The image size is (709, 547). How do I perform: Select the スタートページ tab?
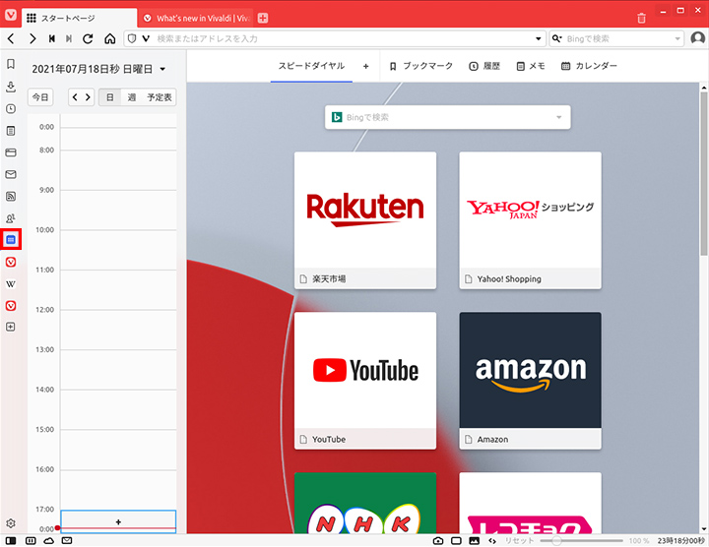(79, 18)
